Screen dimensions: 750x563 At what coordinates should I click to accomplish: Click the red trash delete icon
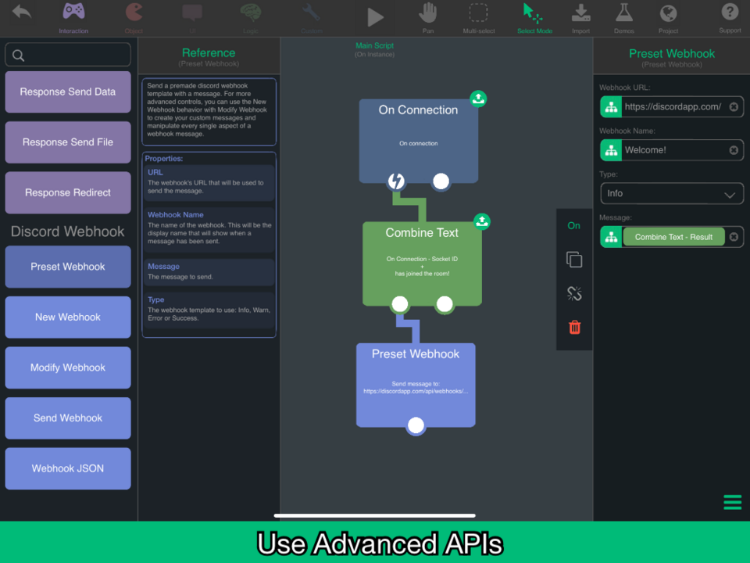(x=574, y=328)
